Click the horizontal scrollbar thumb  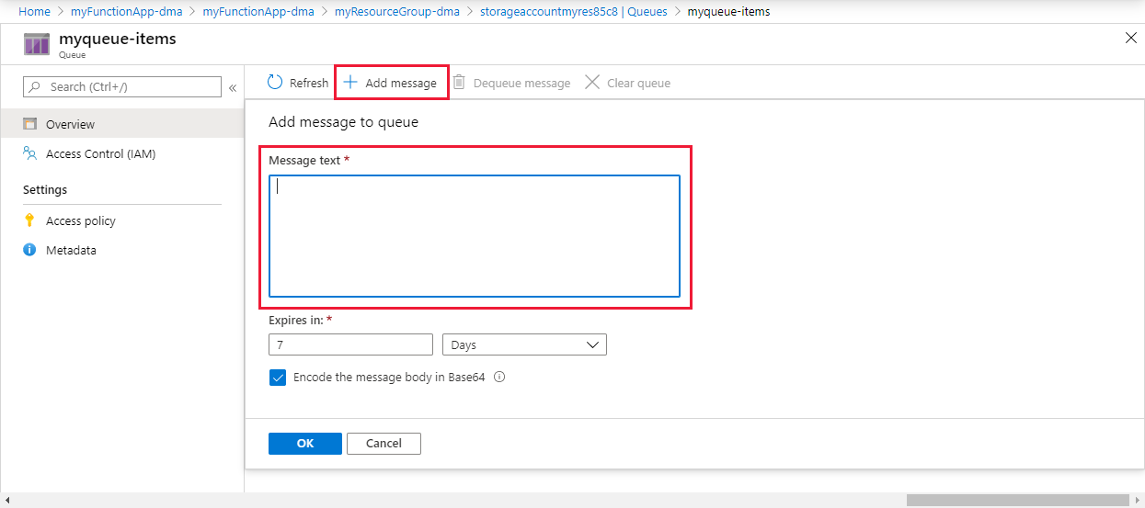coord(1017,500)
